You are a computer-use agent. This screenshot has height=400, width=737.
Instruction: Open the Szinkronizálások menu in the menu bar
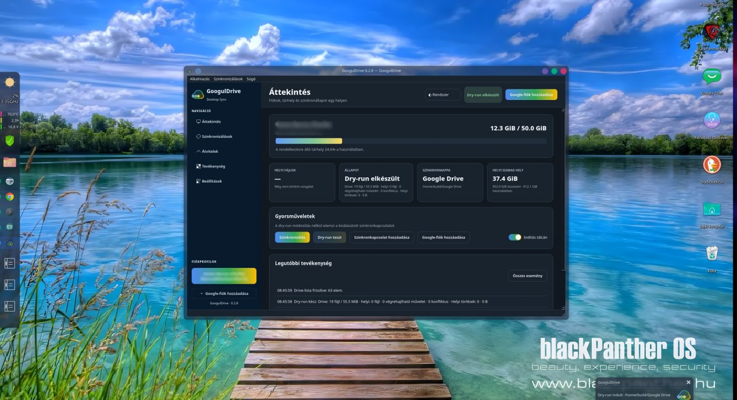coord(228,79)
